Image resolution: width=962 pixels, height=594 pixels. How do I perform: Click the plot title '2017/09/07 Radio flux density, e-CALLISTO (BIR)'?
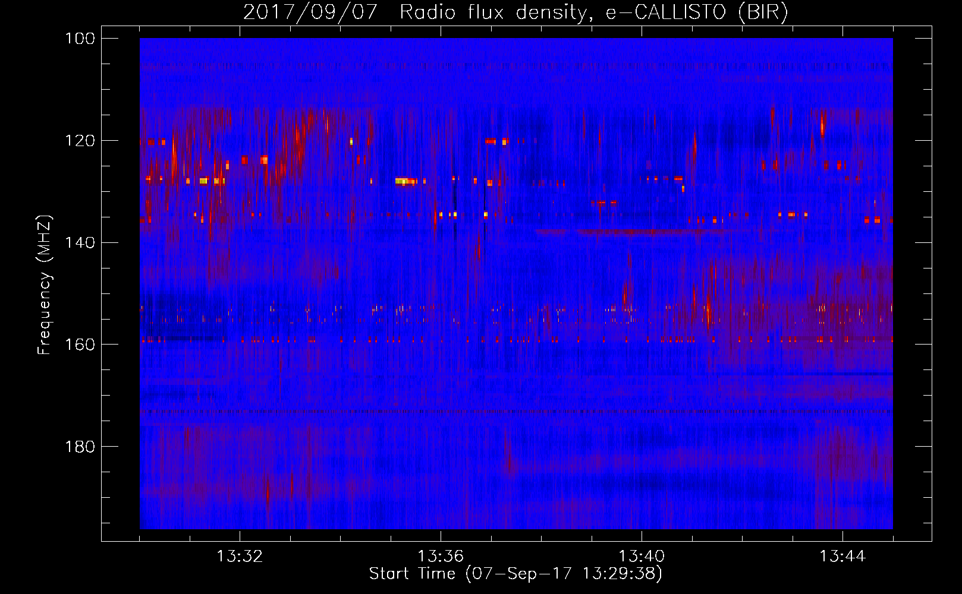pyautogui.click(x=515, y=12)
